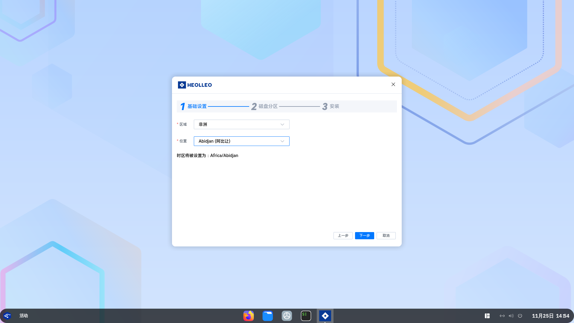The height and width of the screenshot is (323, 574).
Task: Click the chevron arrow of 位置 dropdown
Action: [282, 141]
